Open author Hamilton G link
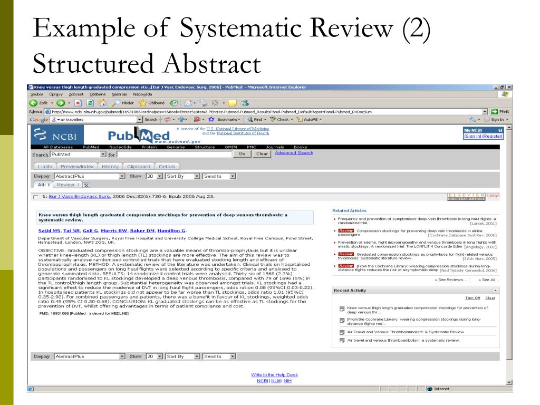The width and height of the screenshot is (540, 405). tap(171, 231)
